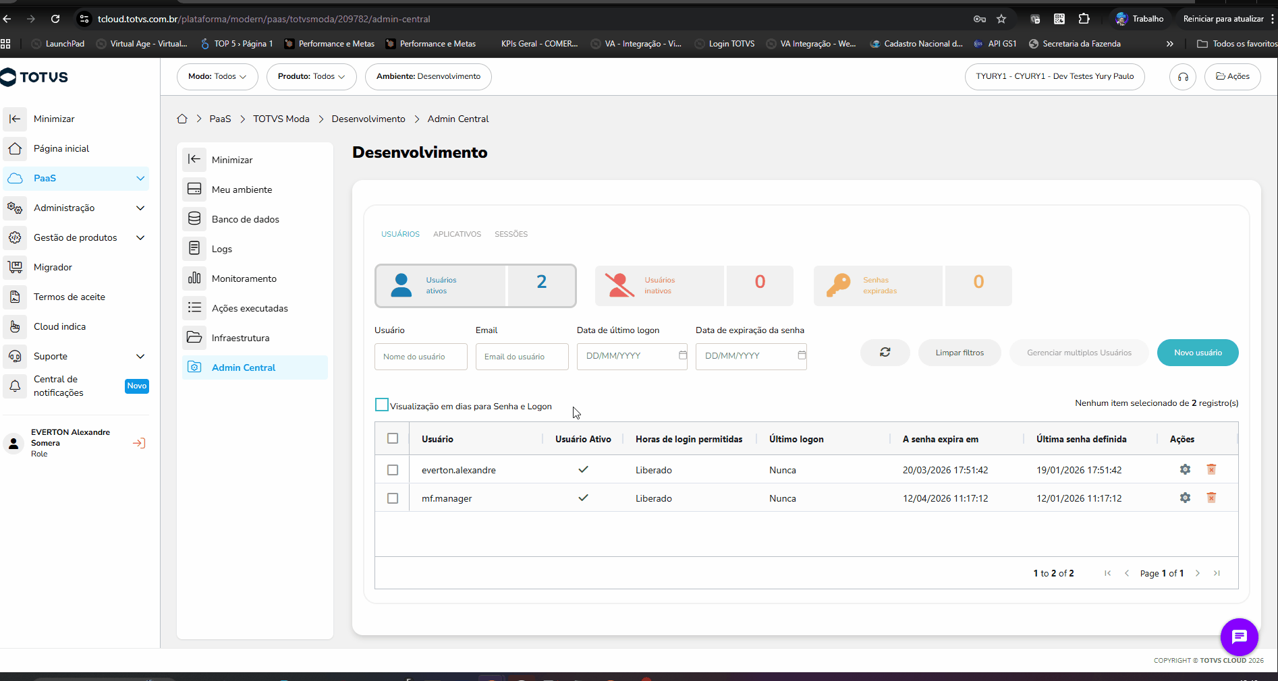Image resolution: width=1278 pixels, height=681 pixels.
Task: Click the Email do usuário input field
Action: (522, 357)
